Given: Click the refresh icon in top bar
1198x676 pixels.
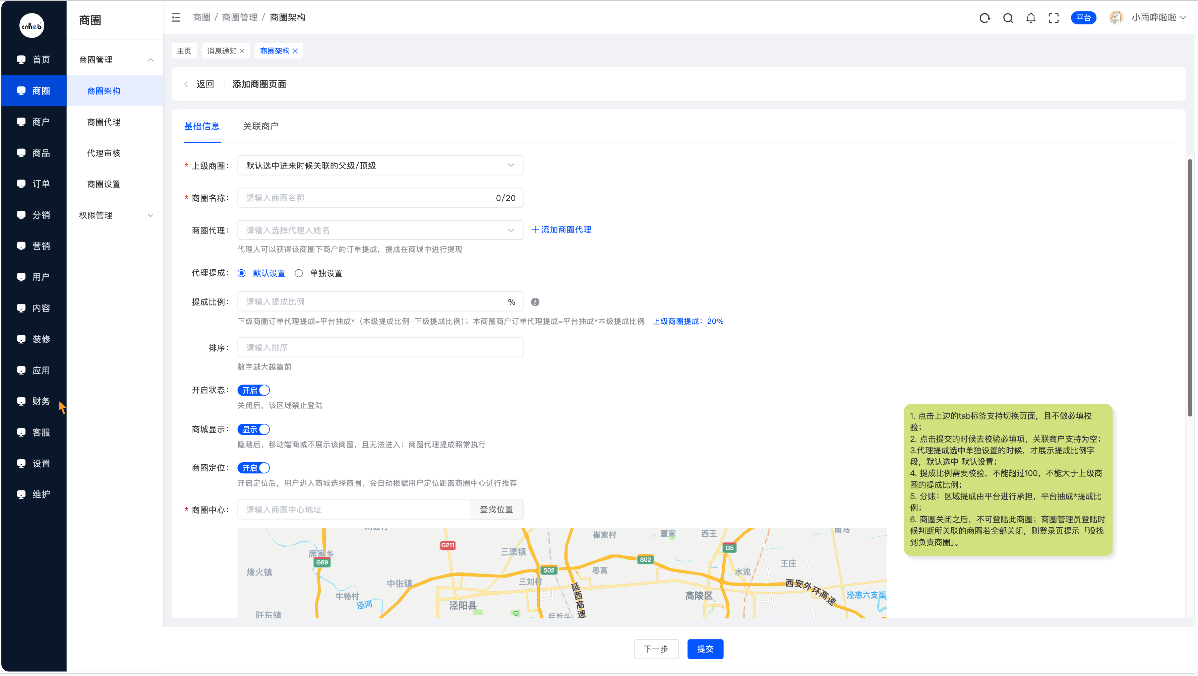Looking at the screenshot, I should click(984, 18).
